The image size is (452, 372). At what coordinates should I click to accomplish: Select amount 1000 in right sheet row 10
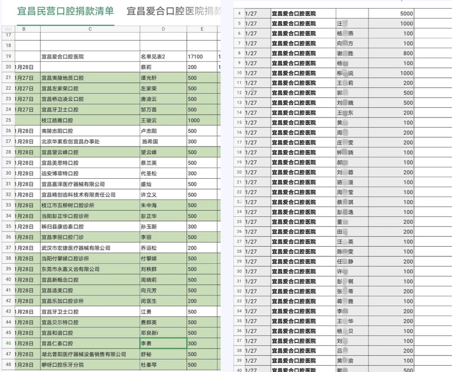pyautogui.click(x=391, y=73)
